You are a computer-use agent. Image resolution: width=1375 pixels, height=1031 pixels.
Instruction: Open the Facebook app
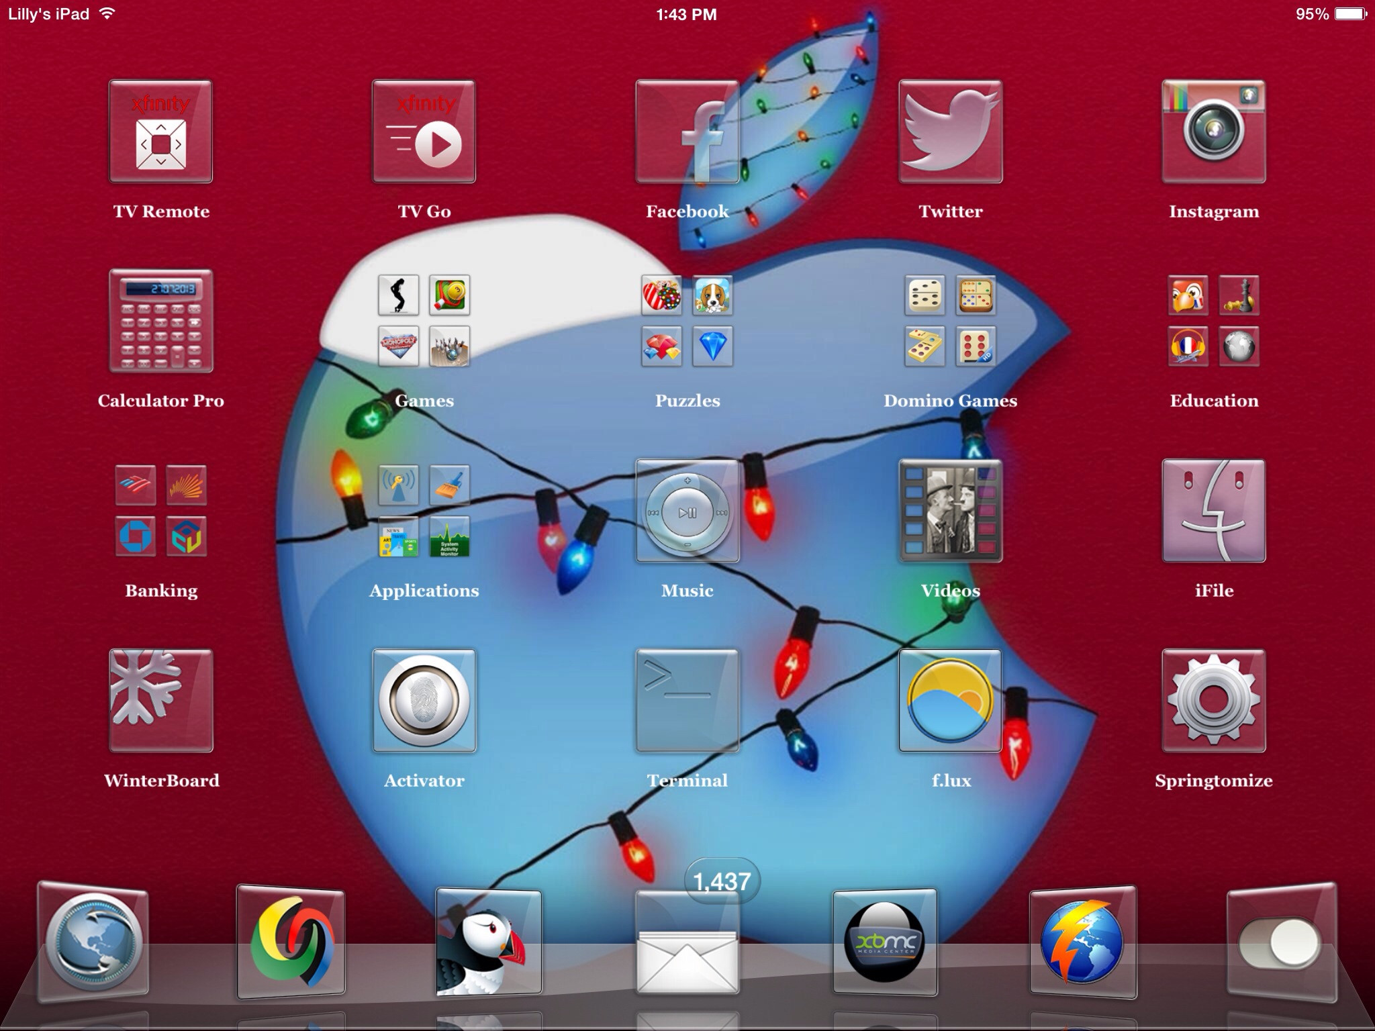(x=687, y=132)
